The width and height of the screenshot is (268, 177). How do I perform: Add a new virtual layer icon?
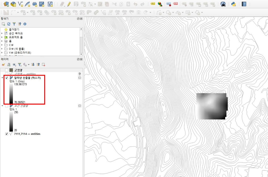tap(50, 4)
